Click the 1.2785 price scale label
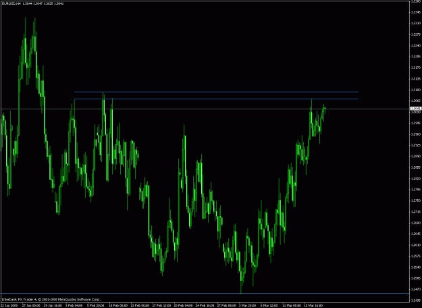Viewport: 422px width, 308px height. point(415,190)
